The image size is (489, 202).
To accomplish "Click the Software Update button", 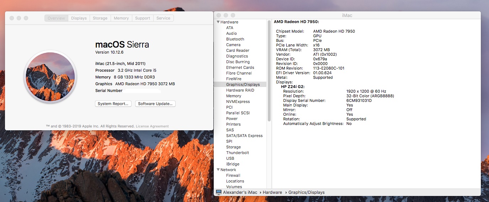I will [155, 104].
